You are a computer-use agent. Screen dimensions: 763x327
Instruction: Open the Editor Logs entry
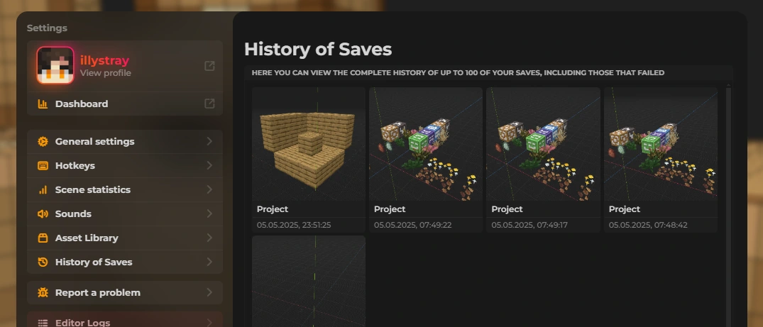click(x=125, y=321)
